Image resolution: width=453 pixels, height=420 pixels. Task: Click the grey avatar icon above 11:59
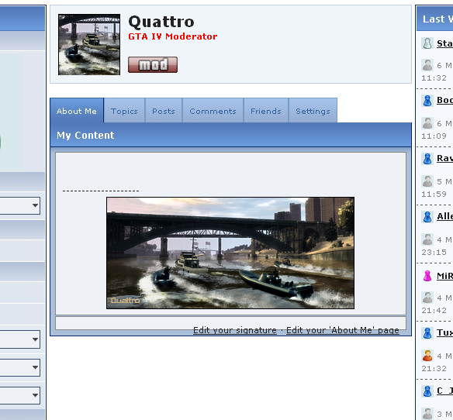tap(427, 181)
